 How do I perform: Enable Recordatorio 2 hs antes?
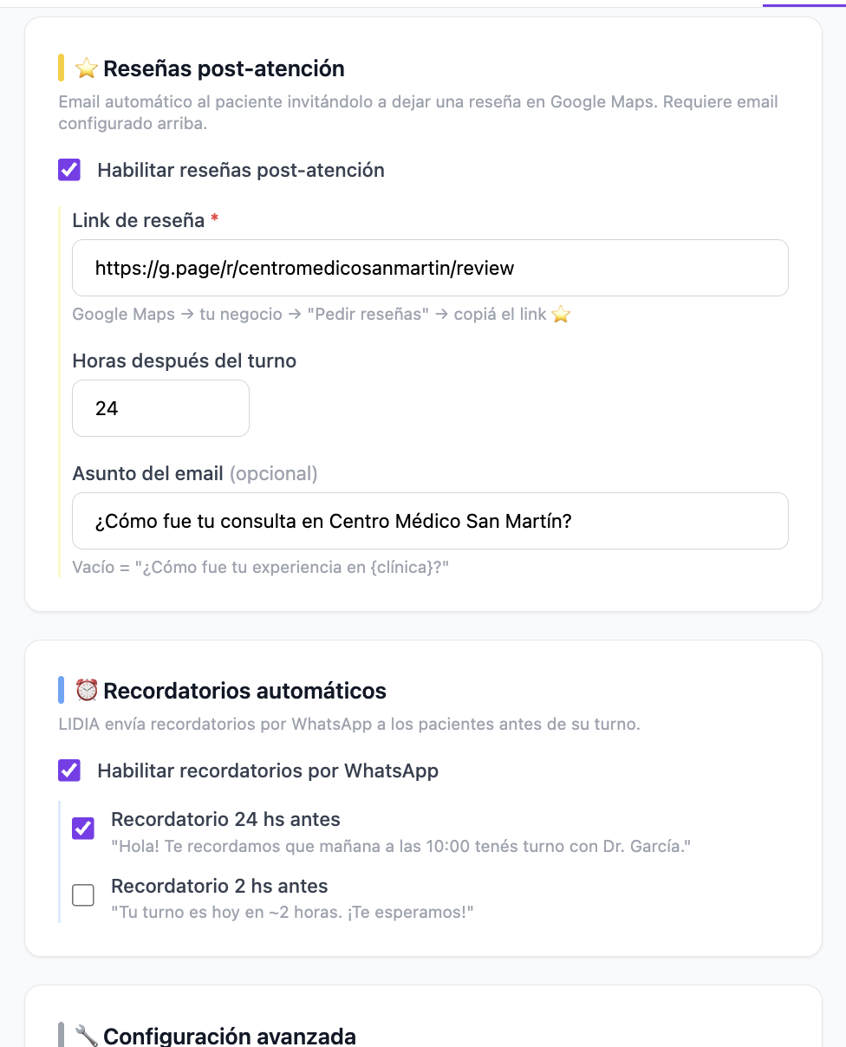(82, 894)
